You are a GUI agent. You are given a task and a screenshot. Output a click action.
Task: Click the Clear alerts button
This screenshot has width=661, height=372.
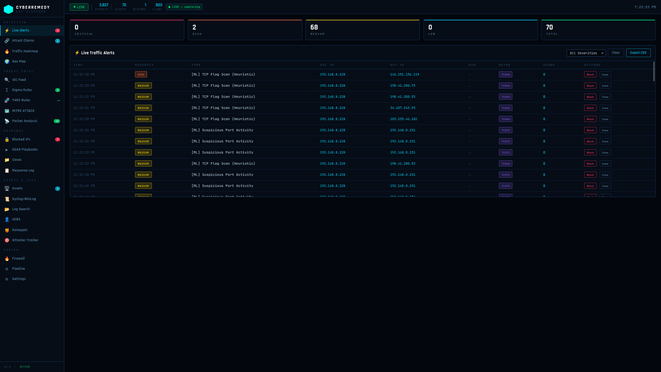click(x=616, y=53)
